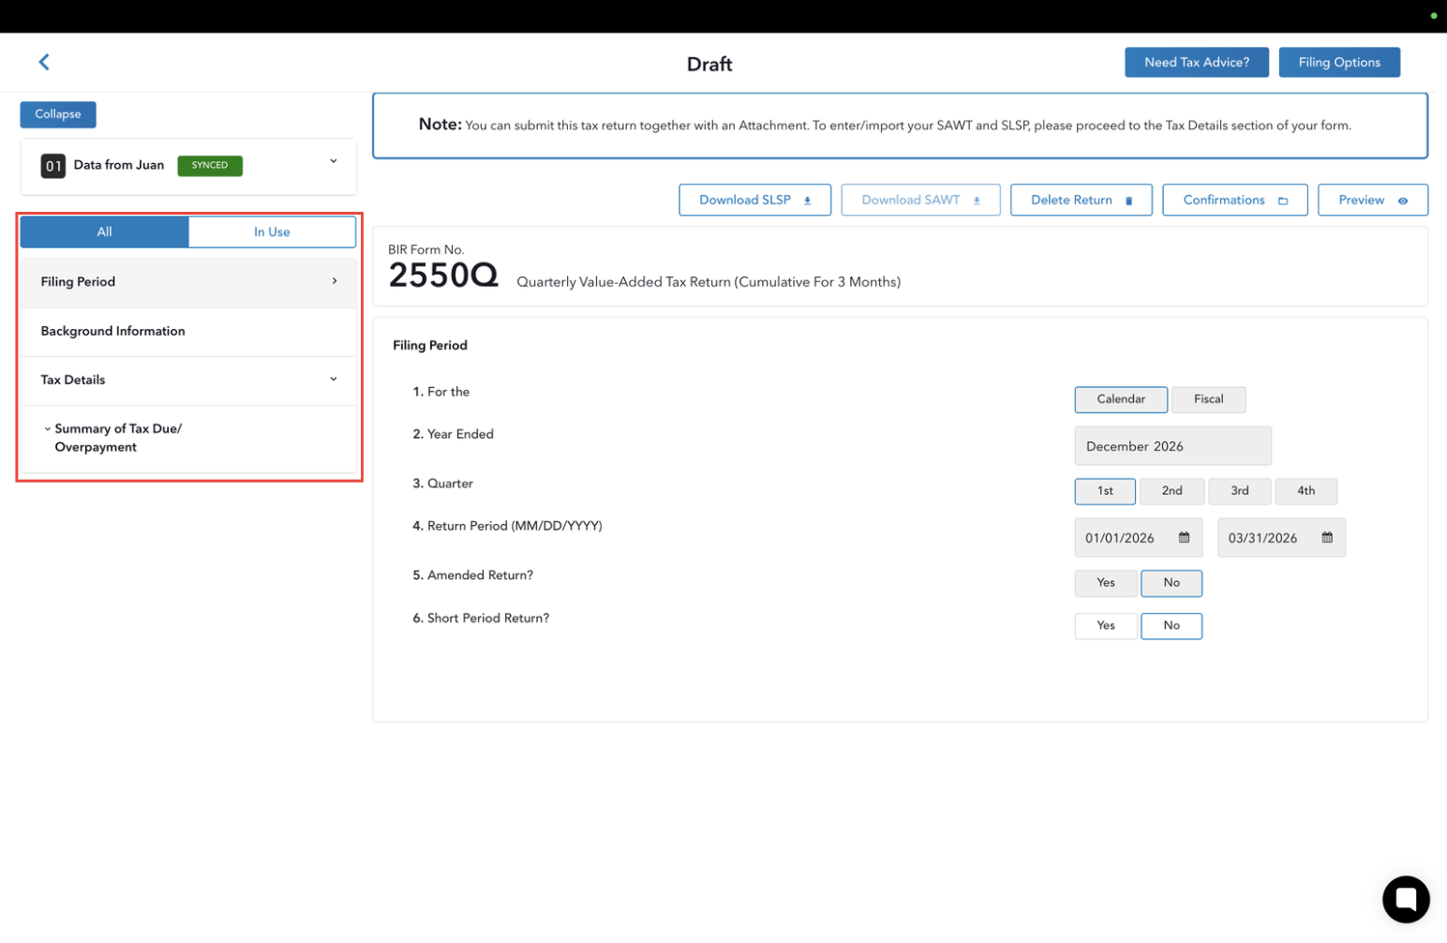Screen dimensions: 1447x943
Task: Go back using the left arrow icon
Action: coord(44,62)
